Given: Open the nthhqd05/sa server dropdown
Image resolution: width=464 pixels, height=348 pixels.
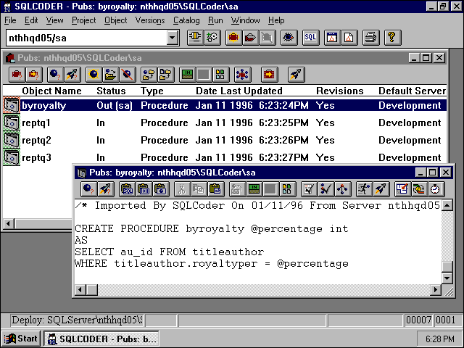Looking at the screenshot, I should pyautogui.click(x=173, y=38).
